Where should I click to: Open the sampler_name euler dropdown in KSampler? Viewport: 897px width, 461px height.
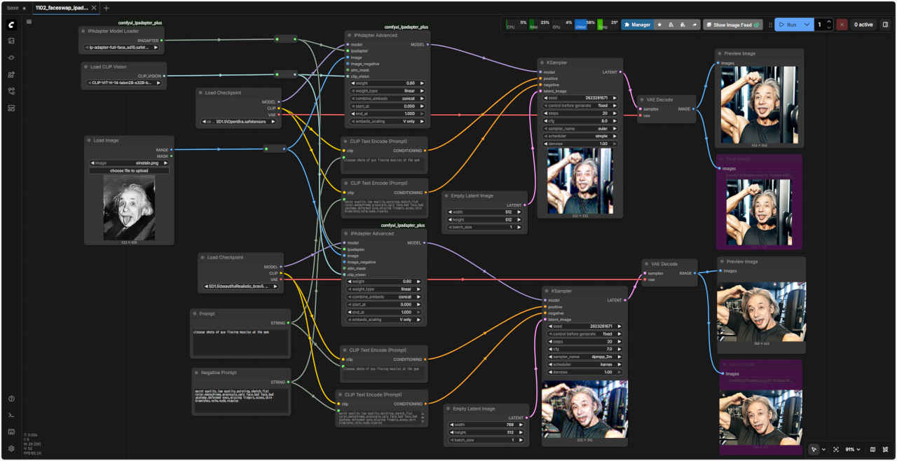(x=580, y=128)
